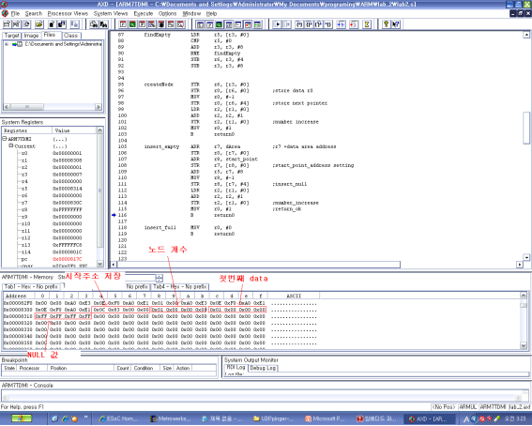Switch to the Metrowerks taskbar window
Image resolution: width=532 pixels, height=426 pixels.
(171, 418)
